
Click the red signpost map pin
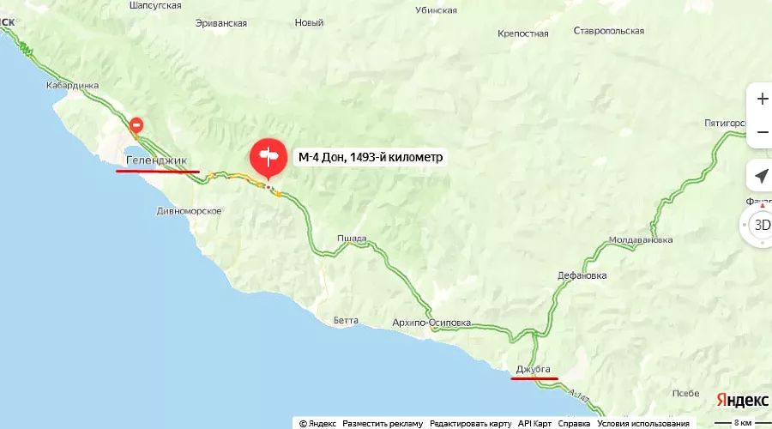pyautogui.click(x=268, y=158)
